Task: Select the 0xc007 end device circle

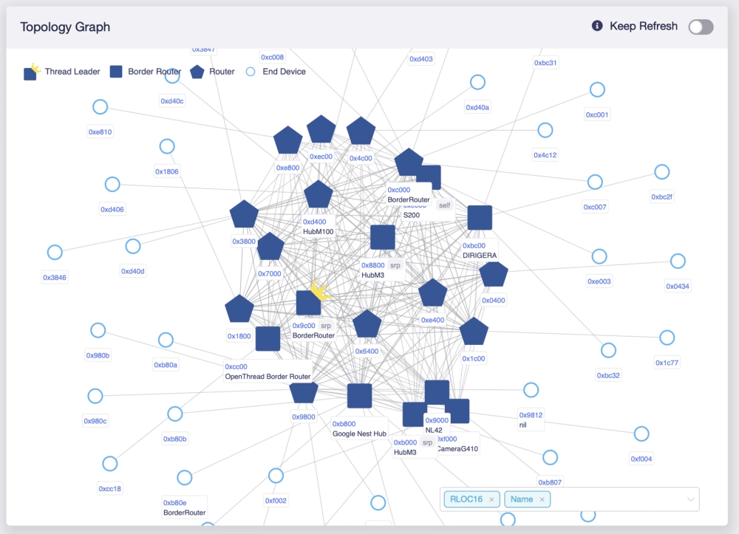Action: click(595, 182)
